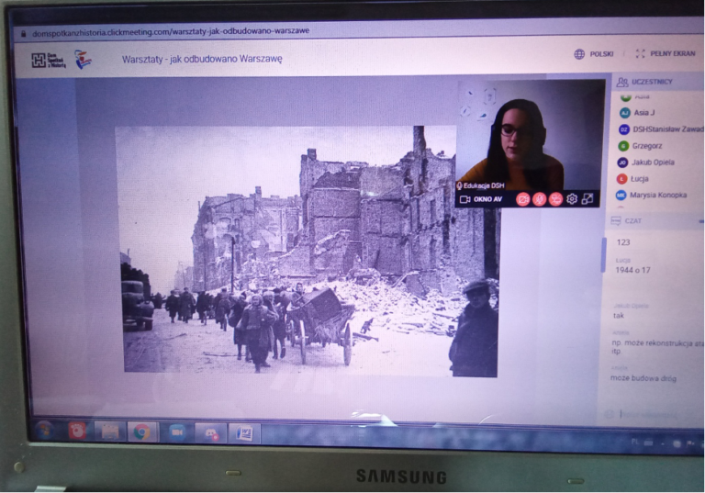Click the Dom Spotkań z Historią logo
The height and width of the screenshot is (493, 705).
pos(50,60)
